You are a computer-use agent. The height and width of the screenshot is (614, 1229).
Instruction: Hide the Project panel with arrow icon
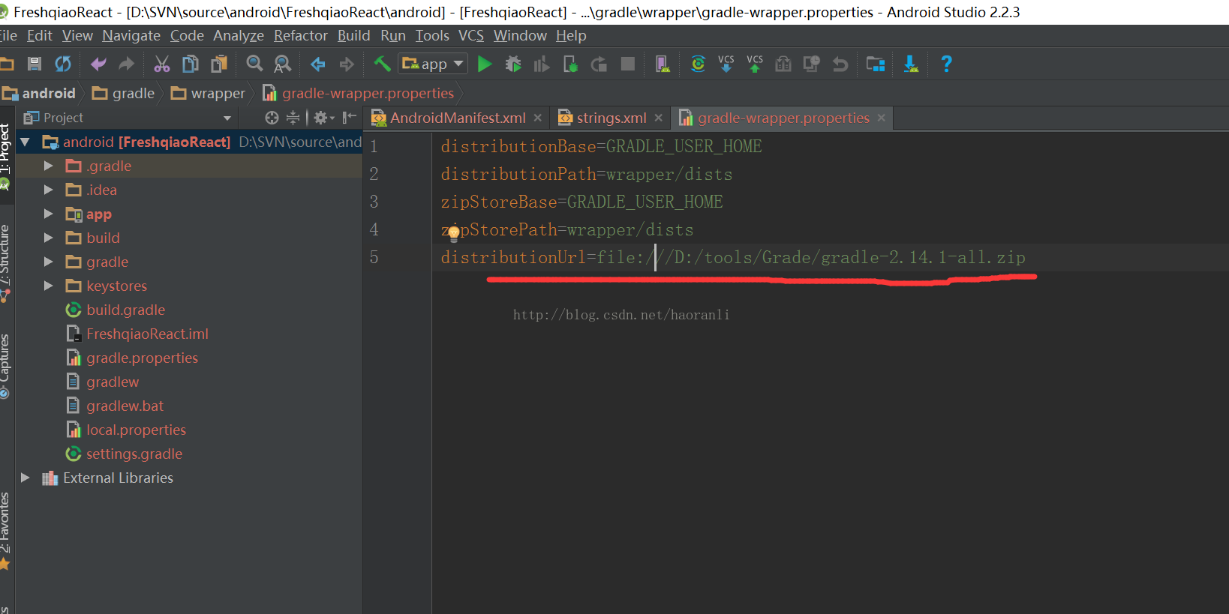[350, 118]
